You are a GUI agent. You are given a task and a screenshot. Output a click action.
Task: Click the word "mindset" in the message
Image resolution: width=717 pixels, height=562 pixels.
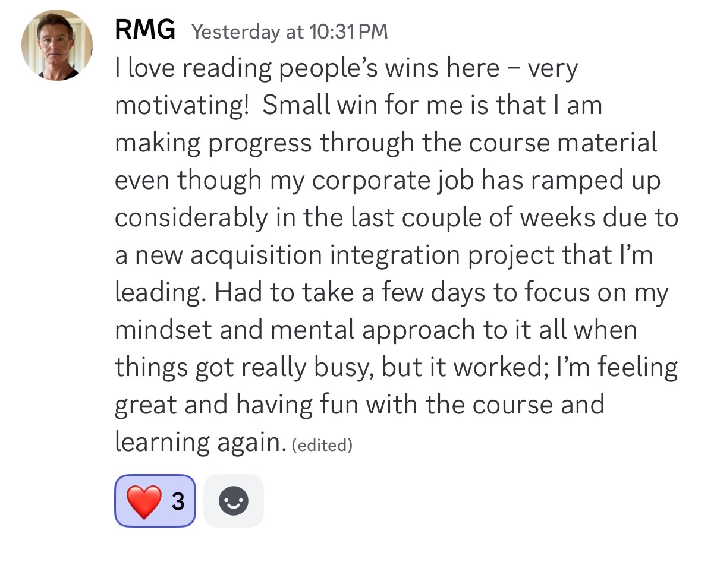(x=163, y=330)
